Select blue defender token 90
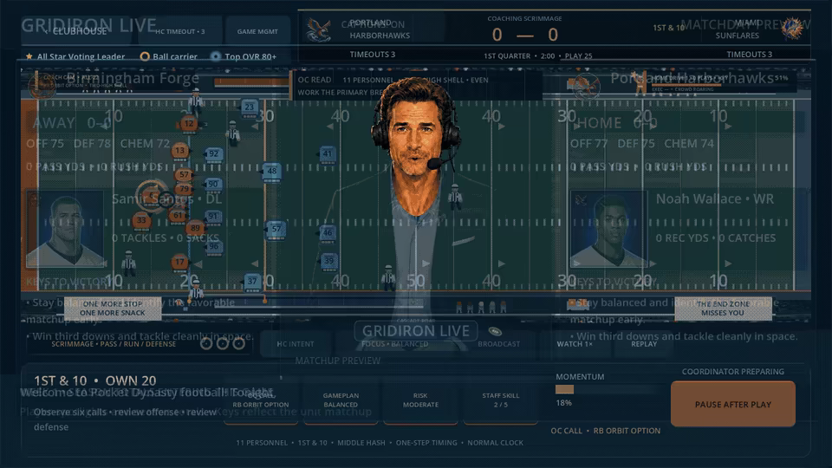Image resolution: width=832 pixels, height=468 pixels. pos(213,184)
